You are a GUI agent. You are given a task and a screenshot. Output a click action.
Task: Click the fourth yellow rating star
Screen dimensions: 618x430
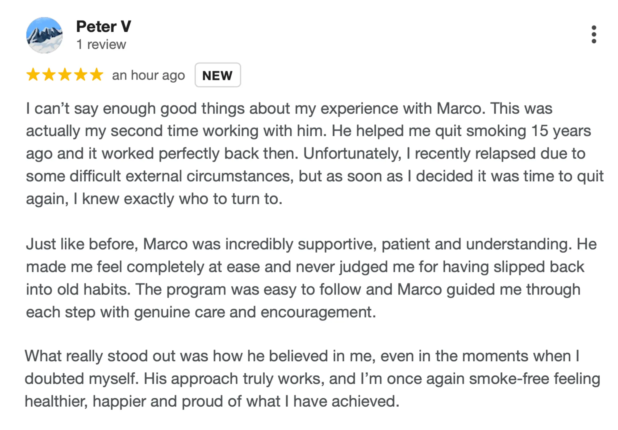[x=81, y=74]
